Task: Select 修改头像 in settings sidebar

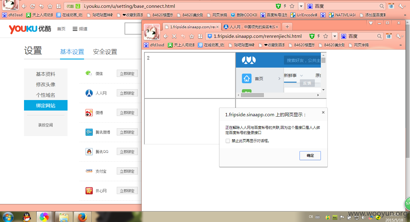Action: click(46, 85)
